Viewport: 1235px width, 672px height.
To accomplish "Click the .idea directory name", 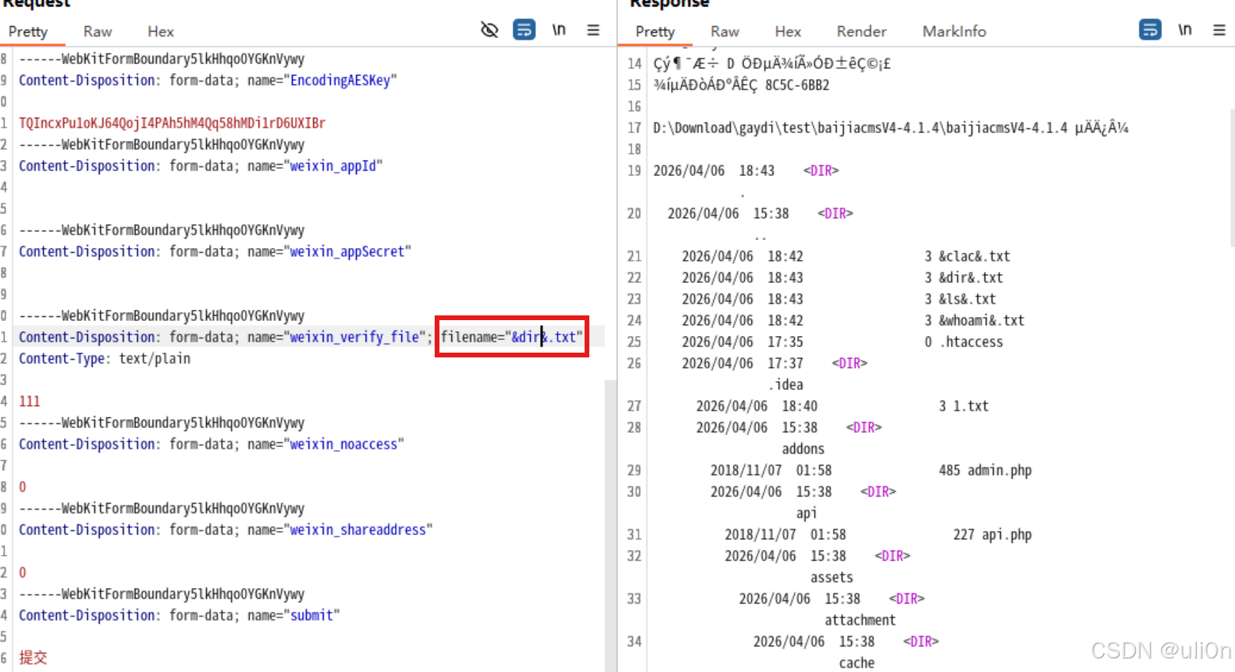I will pyautogui.click(x=785, y=384).
